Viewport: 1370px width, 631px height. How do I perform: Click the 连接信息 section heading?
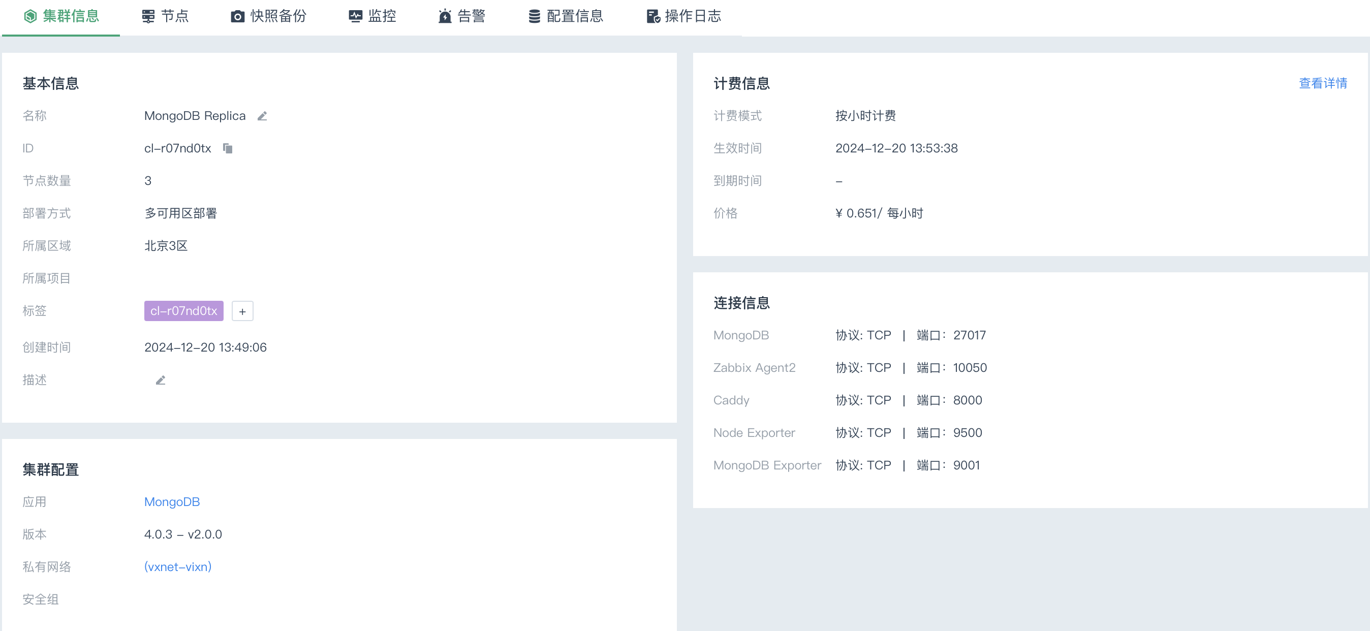point(741,303)
